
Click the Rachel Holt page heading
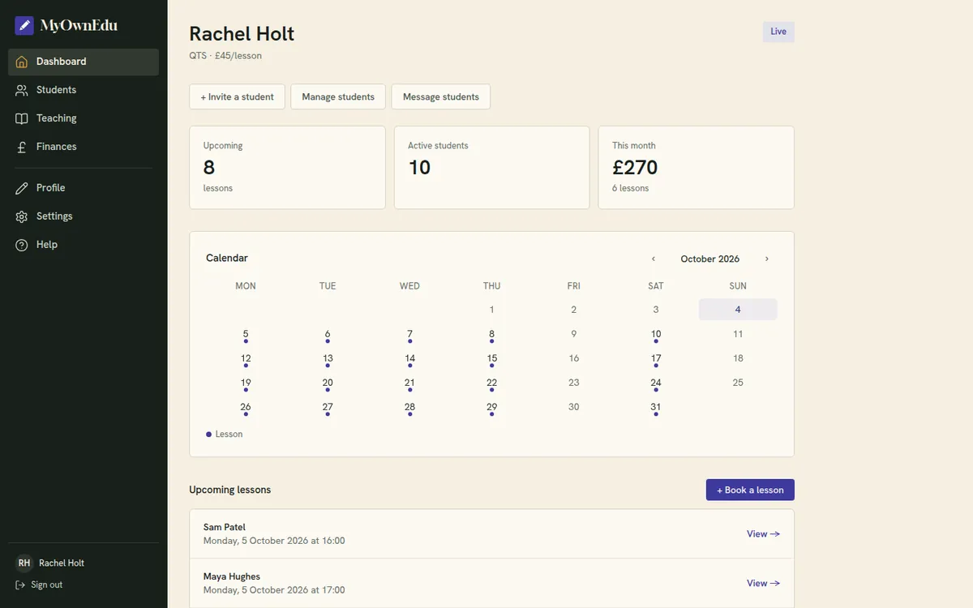(242, 34)
